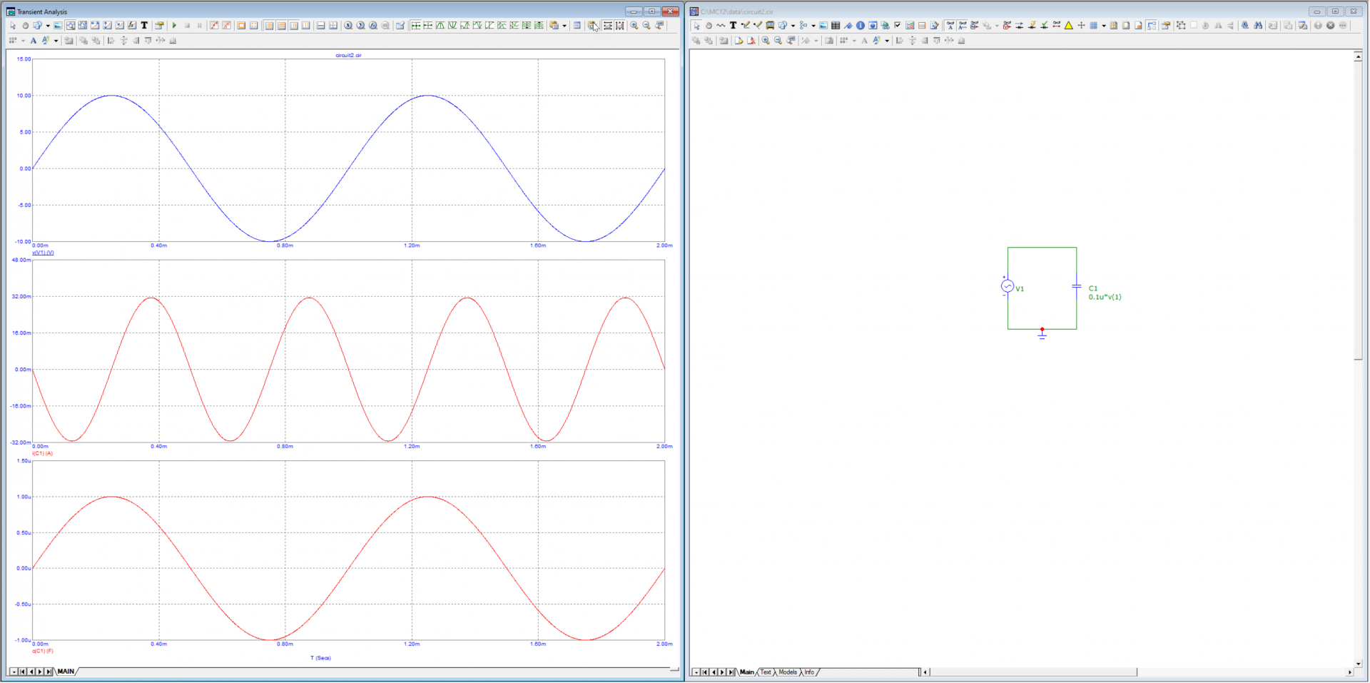Select the pointer tool in Transient Analysis toolbar
1370x683 pixels.
[x=13, y=26]
